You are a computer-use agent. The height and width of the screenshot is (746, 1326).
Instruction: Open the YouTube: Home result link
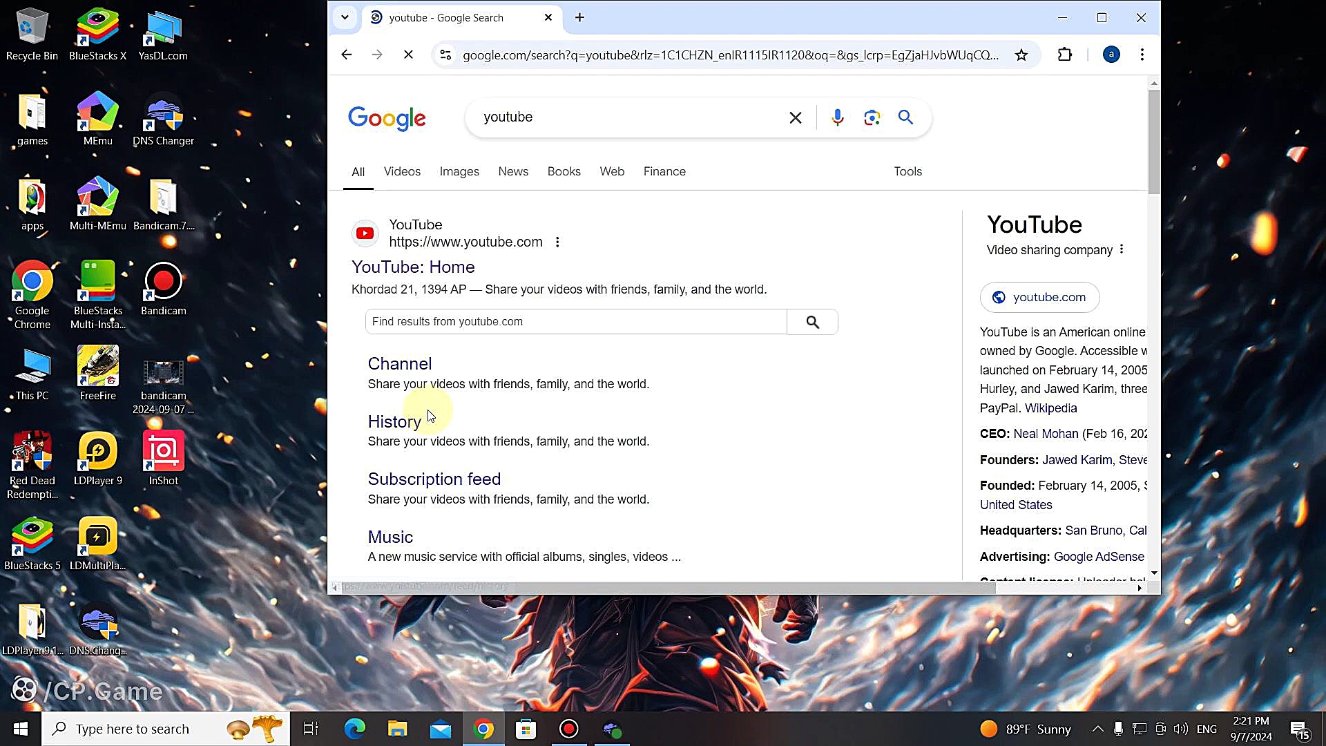[413, 267]
